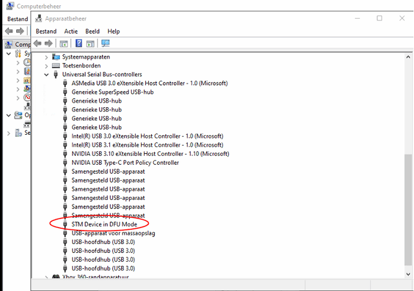Open Bestand menu of Computerbeheer window

[x=17, y=19]
